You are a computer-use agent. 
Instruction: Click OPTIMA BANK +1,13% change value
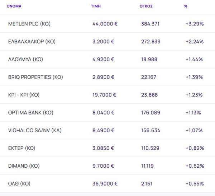[x=193, y=112]
